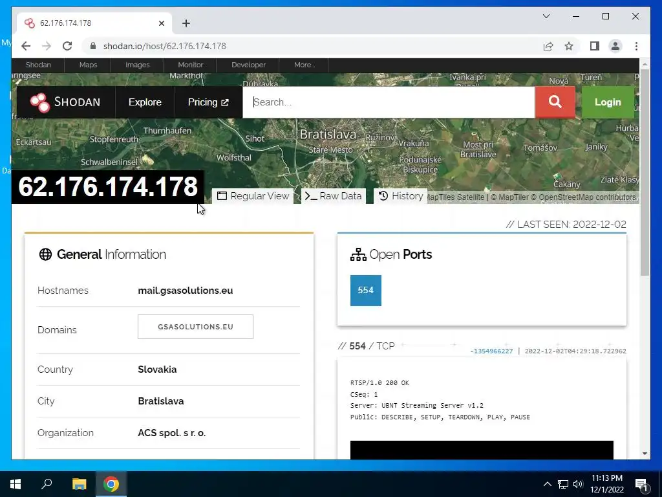Screen dimensions: 662x497
Task: Click Explore in Shodan header
Action: click(x=145, y=102)
